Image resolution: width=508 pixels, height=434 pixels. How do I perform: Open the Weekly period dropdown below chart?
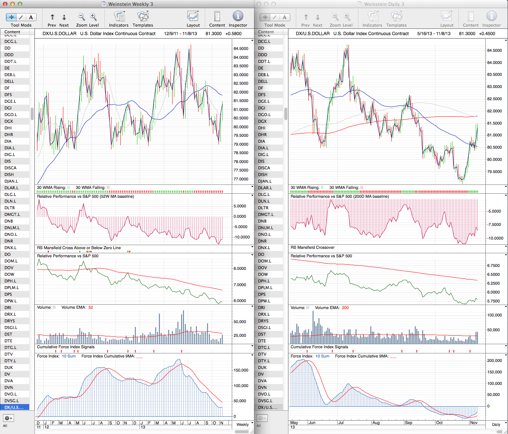point(243,424)
